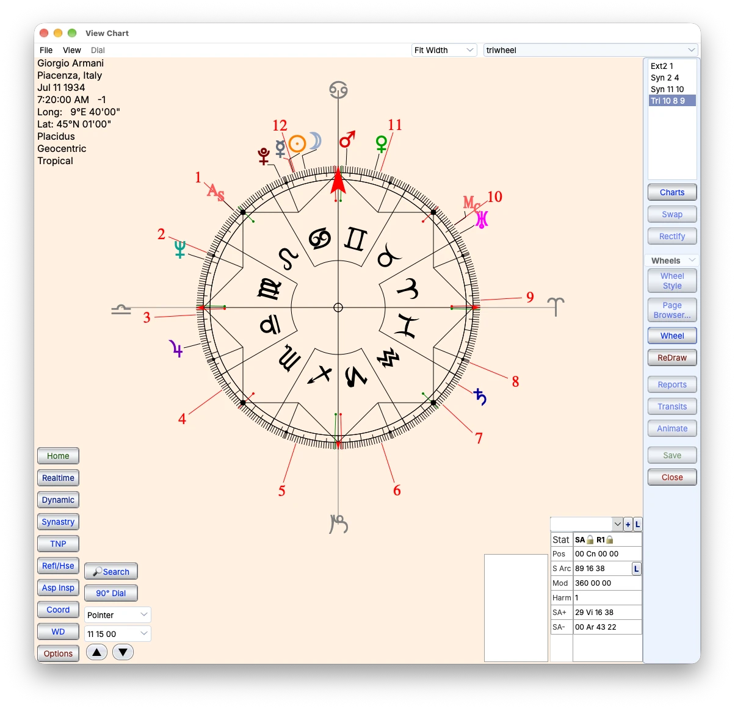Open the 11 15 00 dropdown
This screenshot has width=735, height=709.
coord(117,634)
